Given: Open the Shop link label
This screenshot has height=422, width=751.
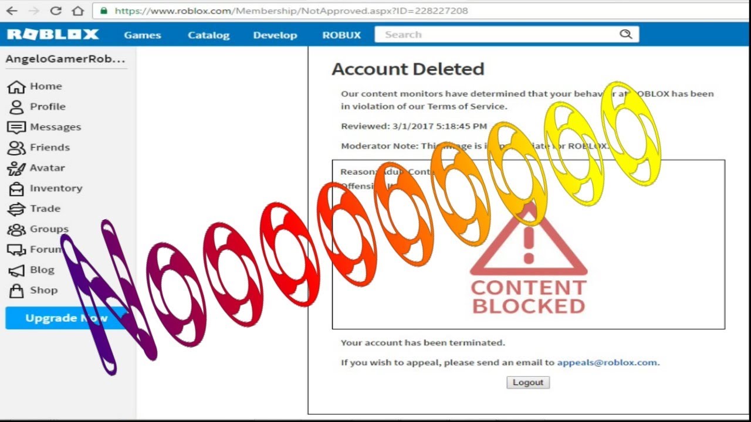Looking at the screenshot, I should coord(43,290).
